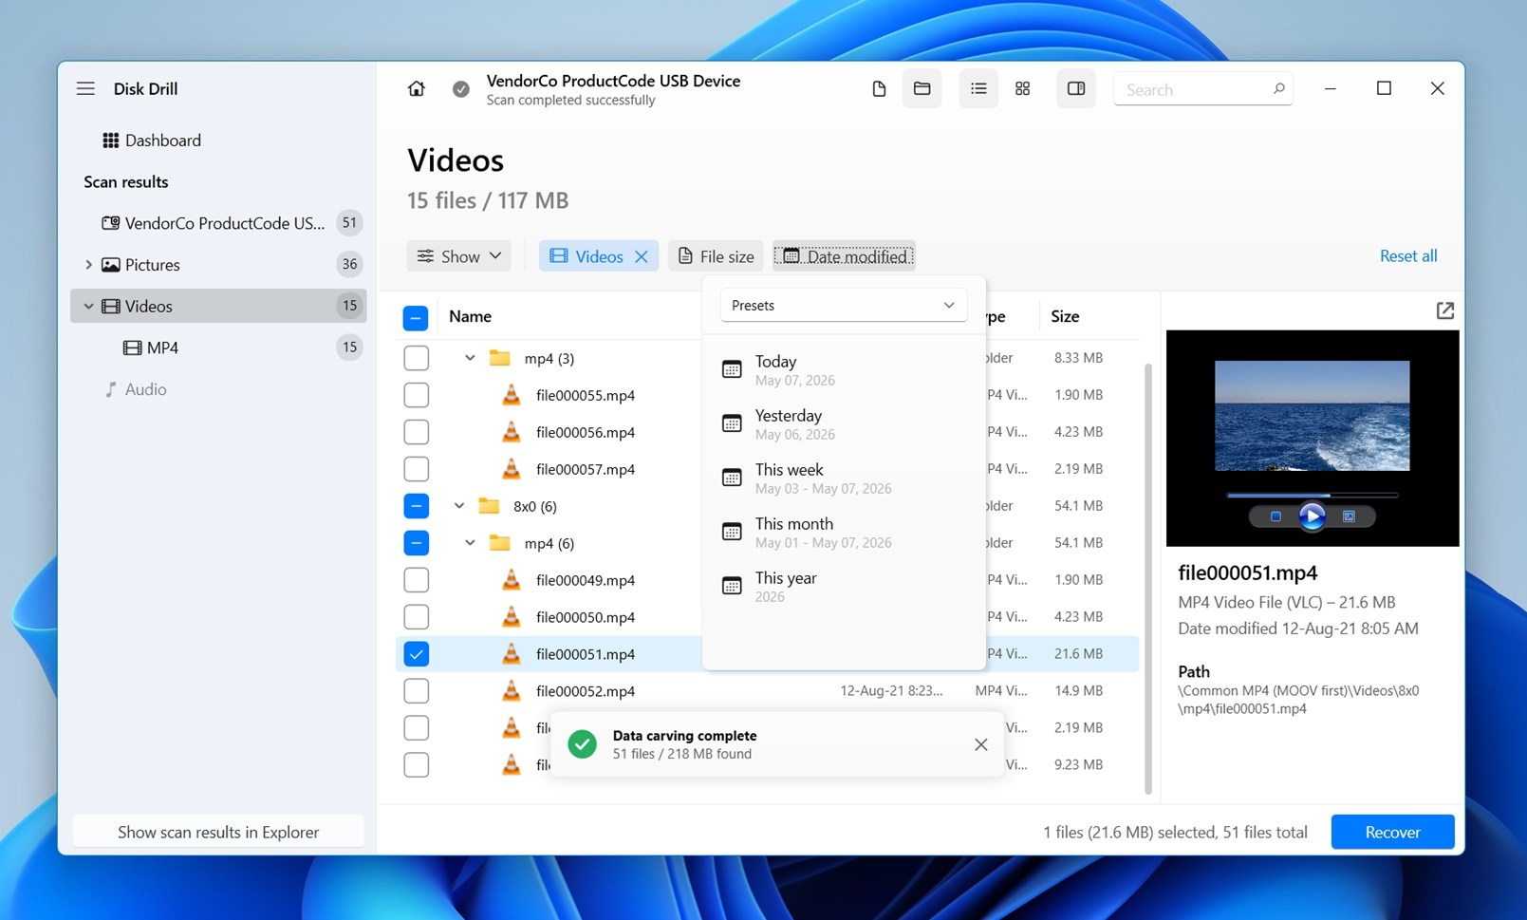Click the Recover button
Image resolution: width=1527 pixels, height=920 pixels.
pyautogui.click(x=1392, y=832)
